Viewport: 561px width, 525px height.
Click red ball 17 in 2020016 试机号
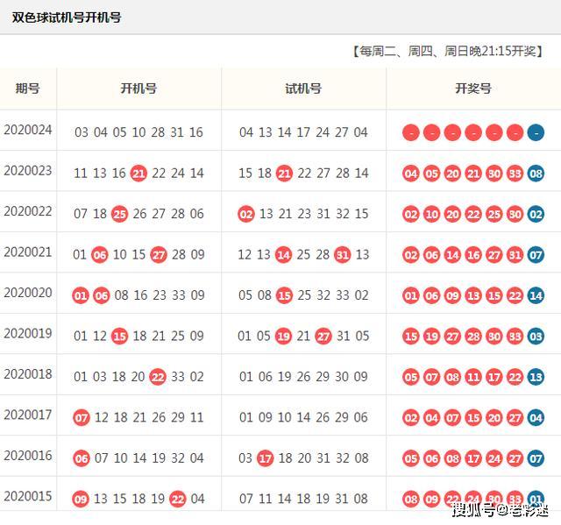[266, 459]
